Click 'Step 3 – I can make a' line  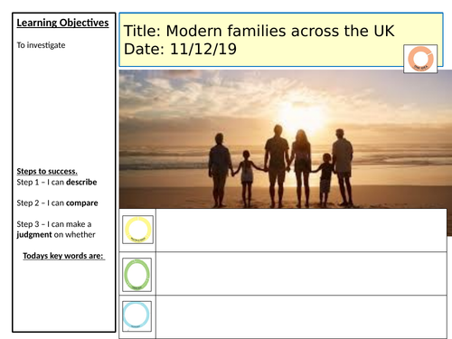point(54,224)
